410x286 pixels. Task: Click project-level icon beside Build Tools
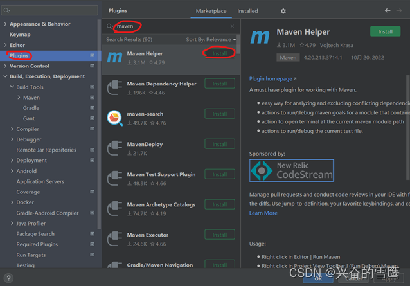(x=93, y=87)
